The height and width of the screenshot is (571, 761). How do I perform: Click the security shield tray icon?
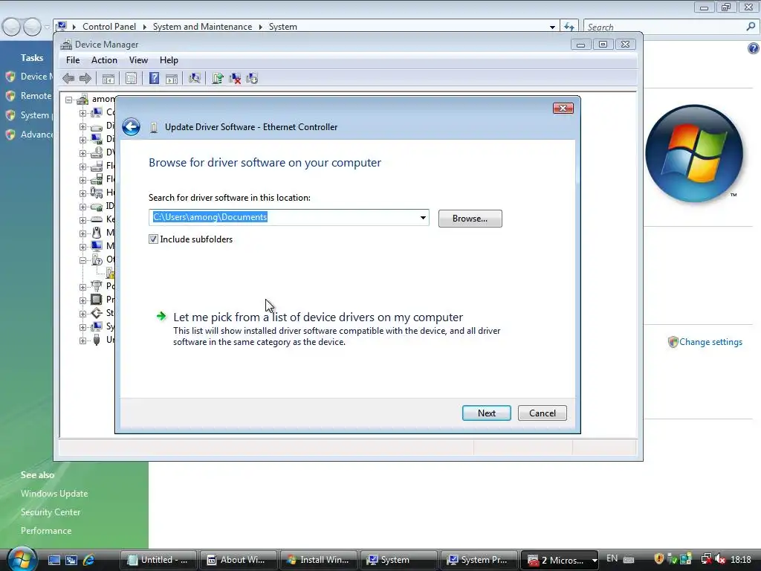click(x=658, y=559)
